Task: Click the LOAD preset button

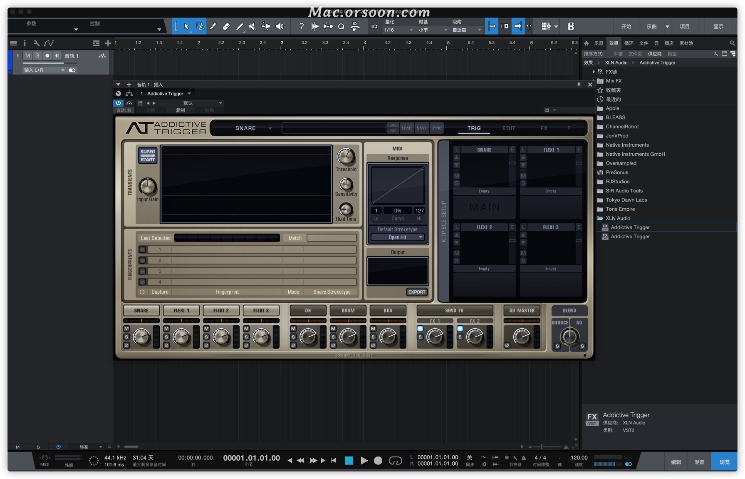Action: 406,128
